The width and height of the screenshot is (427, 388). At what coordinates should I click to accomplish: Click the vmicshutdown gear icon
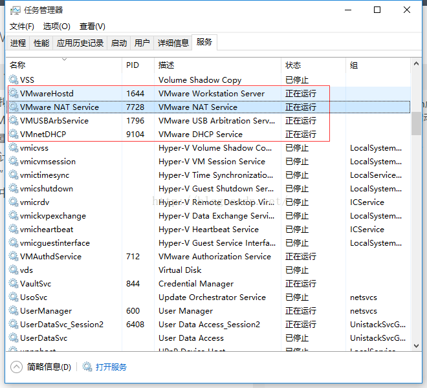point(14,188)
